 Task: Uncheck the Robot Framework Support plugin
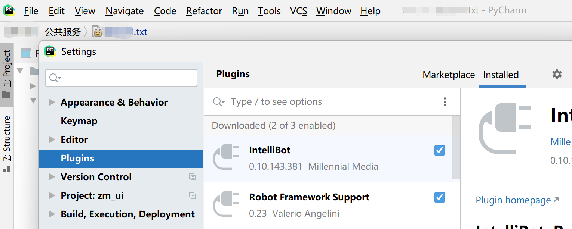coord(440,197)
